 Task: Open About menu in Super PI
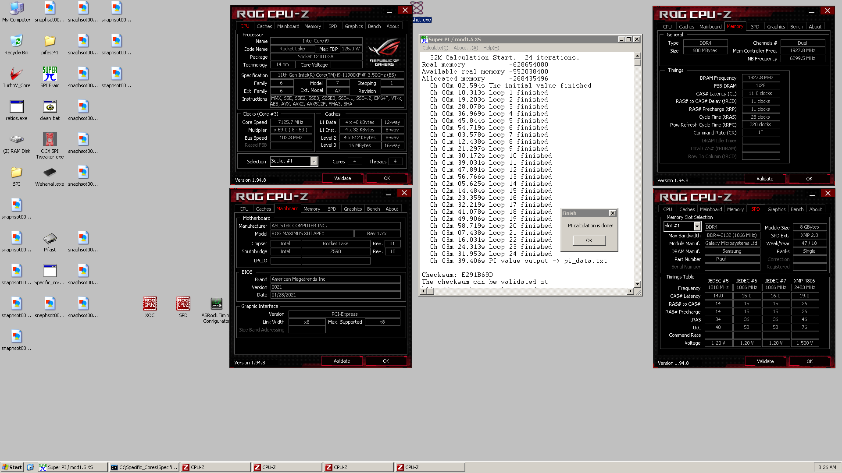[x=466, y=48]
